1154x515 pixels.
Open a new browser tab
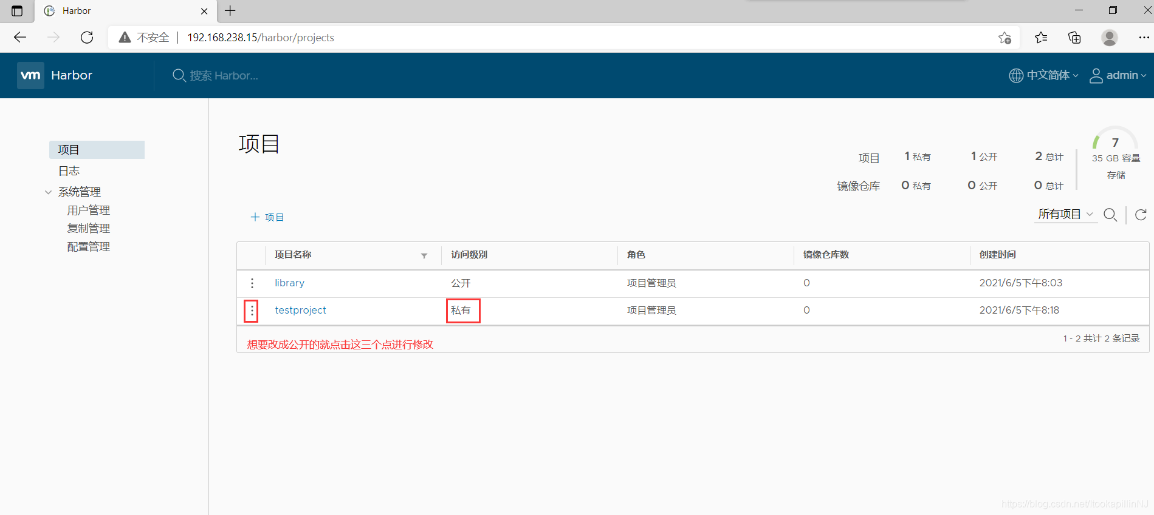[230, 11]
